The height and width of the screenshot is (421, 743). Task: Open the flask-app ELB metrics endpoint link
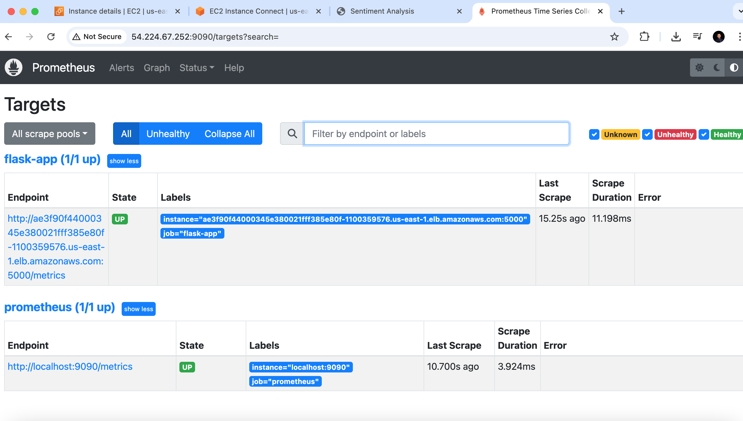(56, 247)
